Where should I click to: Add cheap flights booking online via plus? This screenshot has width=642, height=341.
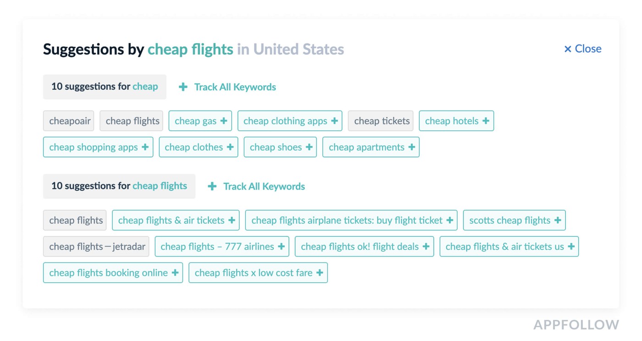point(175,273)
